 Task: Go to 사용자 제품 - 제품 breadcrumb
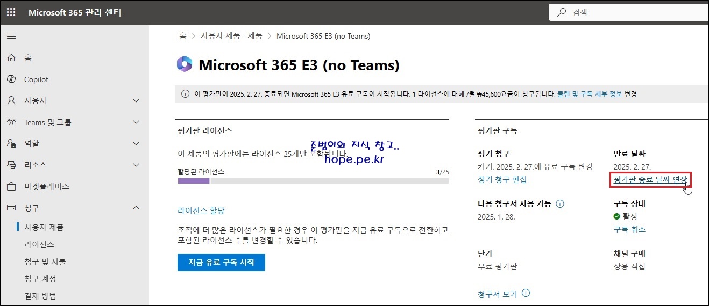231,36
